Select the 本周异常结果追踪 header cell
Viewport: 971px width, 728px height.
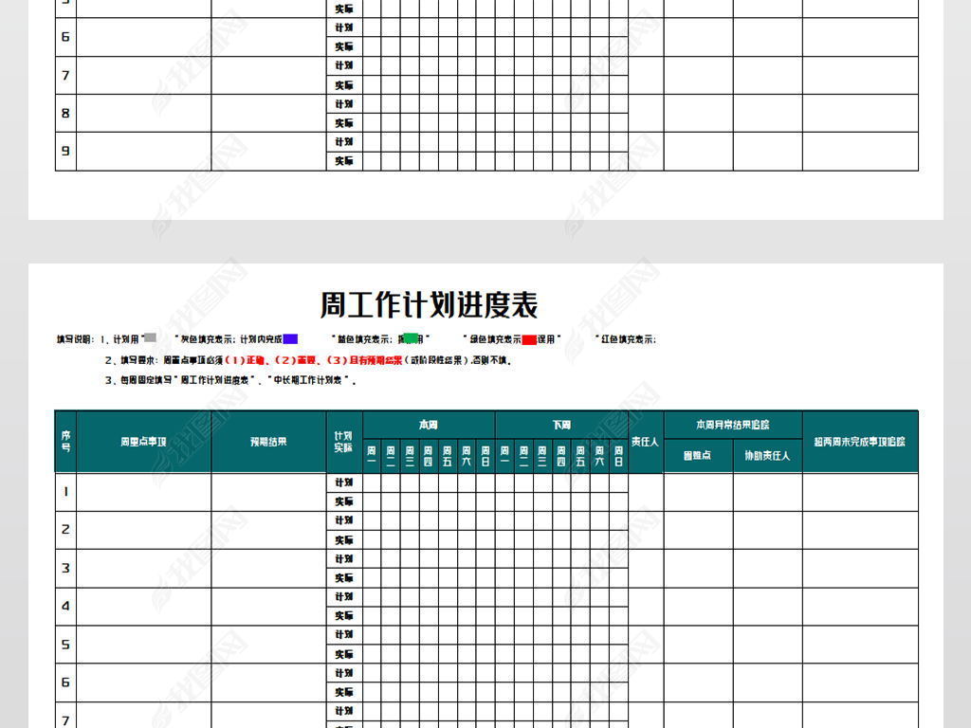coord(733,425)
